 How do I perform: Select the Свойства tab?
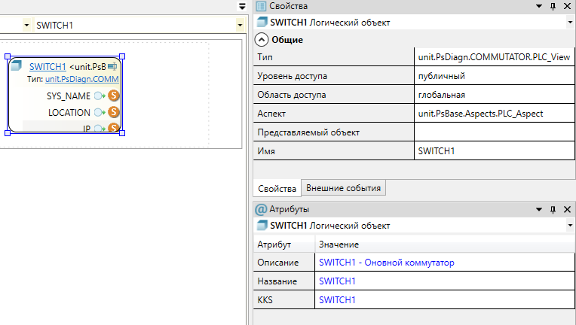tap(276, 188)
